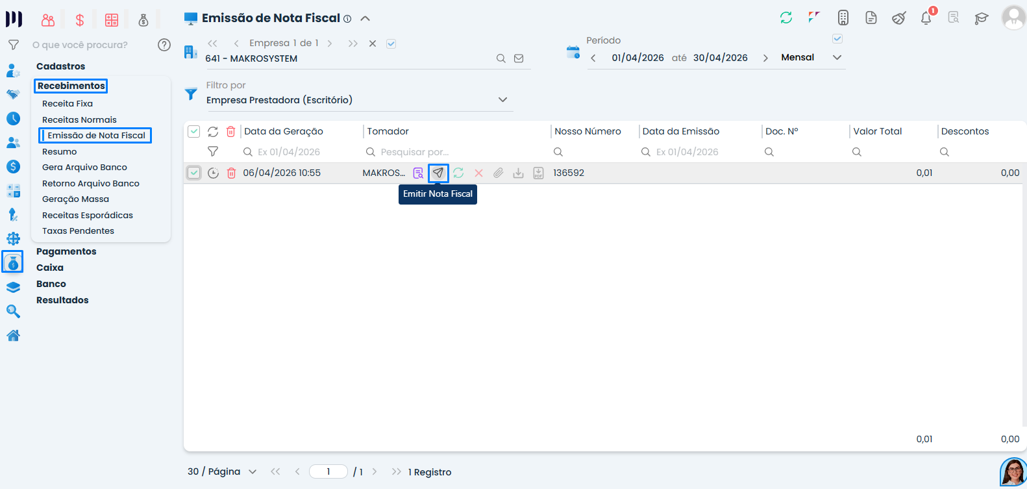Open the red calculator shortcut icon
1027x489 pixels.
point(112,20)
